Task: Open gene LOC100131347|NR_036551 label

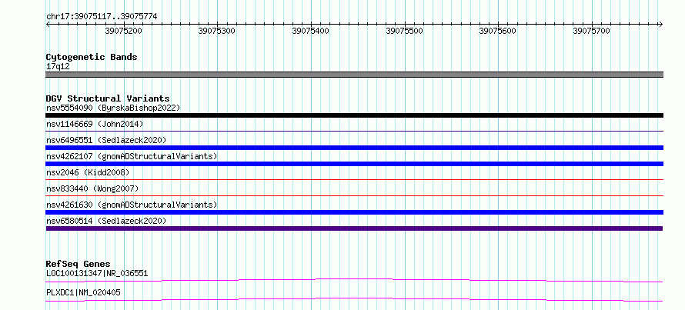Action: tap(97, 274)
